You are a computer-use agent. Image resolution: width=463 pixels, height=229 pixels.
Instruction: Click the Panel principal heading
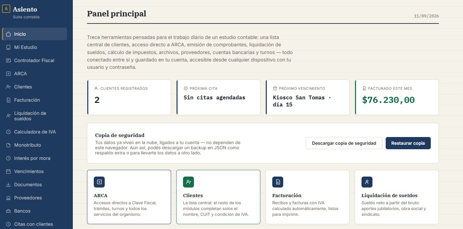coord(117,14)
